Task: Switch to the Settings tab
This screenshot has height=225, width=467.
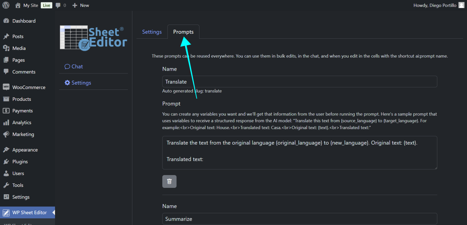Action: coord(152,32)
